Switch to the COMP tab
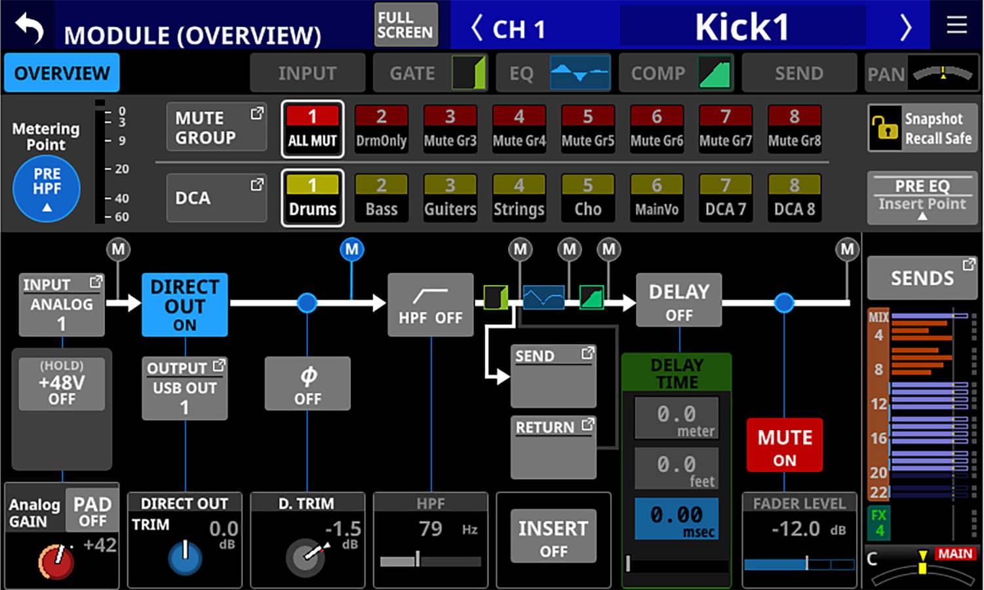The height and width of the screenshot is (590, 984). click(x=676, y=73)
